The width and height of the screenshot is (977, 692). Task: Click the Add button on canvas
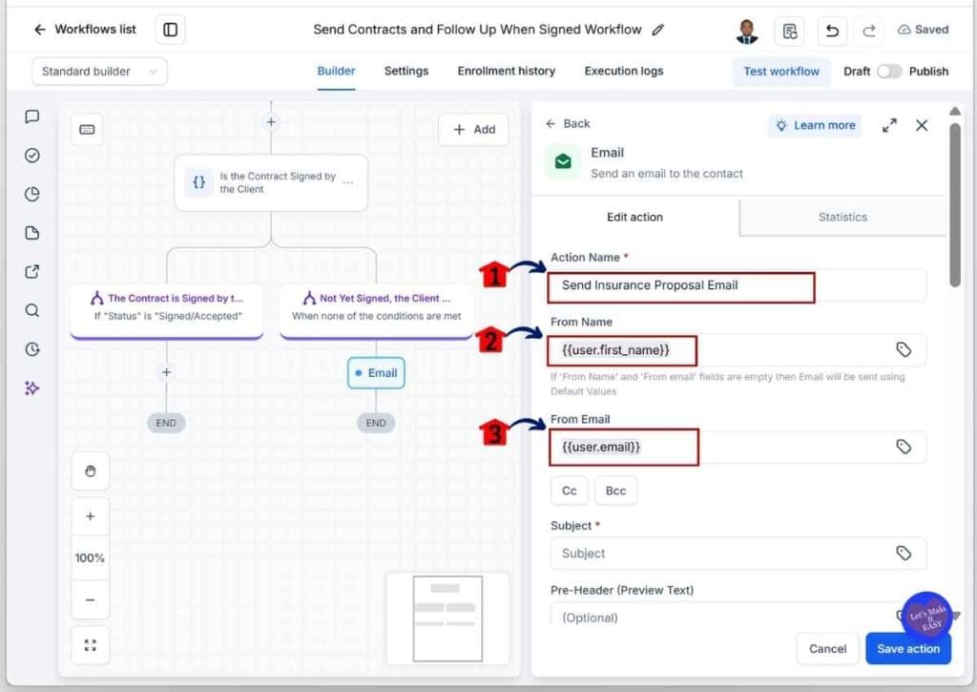pos(474,129)
